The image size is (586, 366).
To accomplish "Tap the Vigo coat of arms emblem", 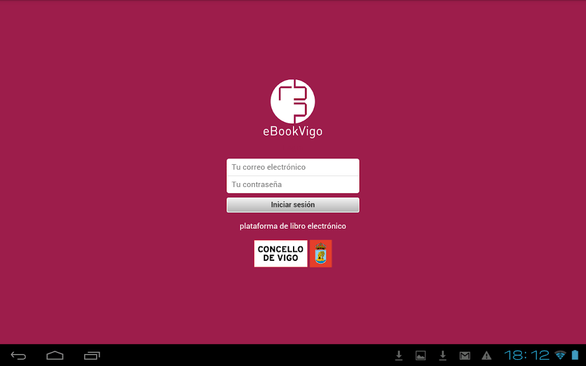I will pyautogui.click(x=320, y=253).
